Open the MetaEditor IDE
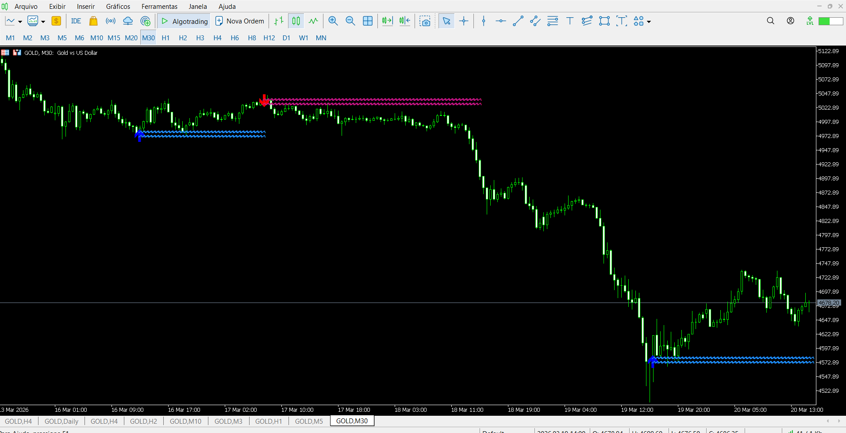This screenshot has width=846, height=433. tap(76, 21)
